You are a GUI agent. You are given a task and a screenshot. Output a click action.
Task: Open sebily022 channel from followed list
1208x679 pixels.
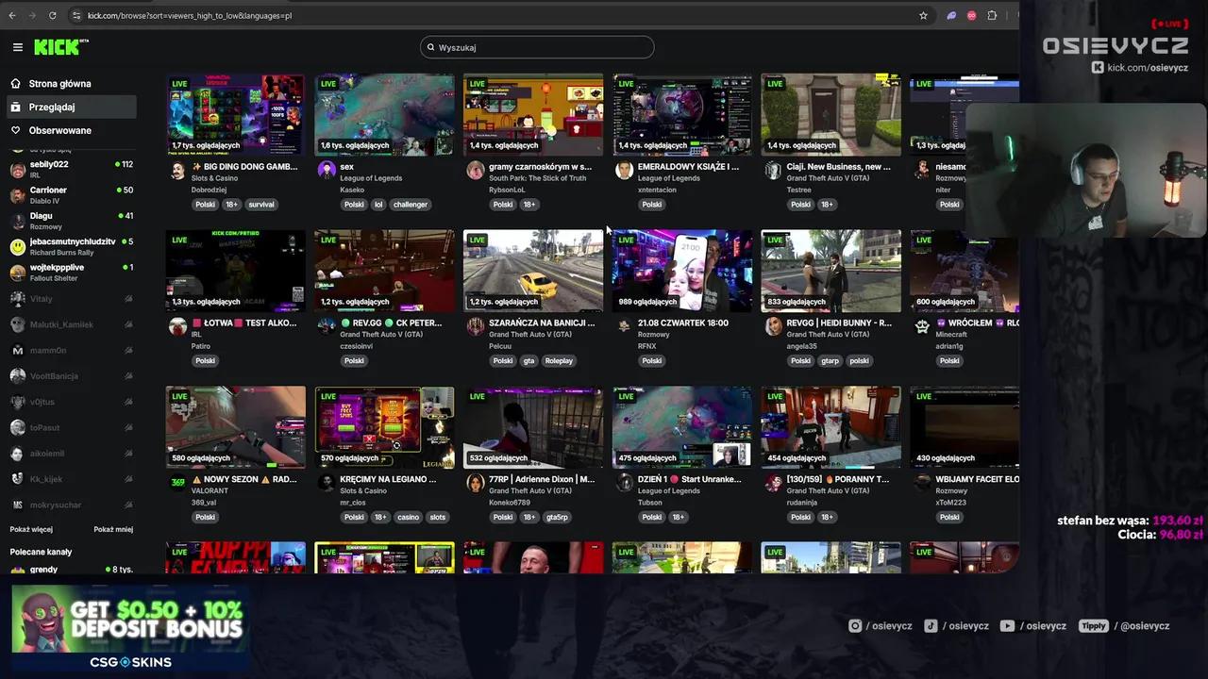(x=71, y=169)
